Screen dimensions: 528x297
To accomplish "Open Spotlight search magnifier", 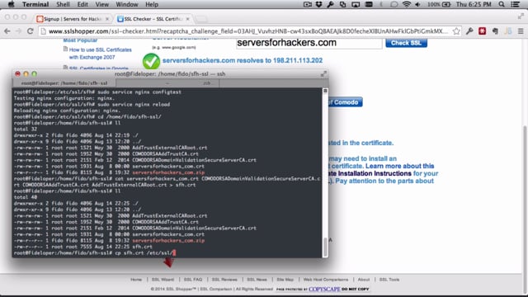I will [x=502, y=4].
